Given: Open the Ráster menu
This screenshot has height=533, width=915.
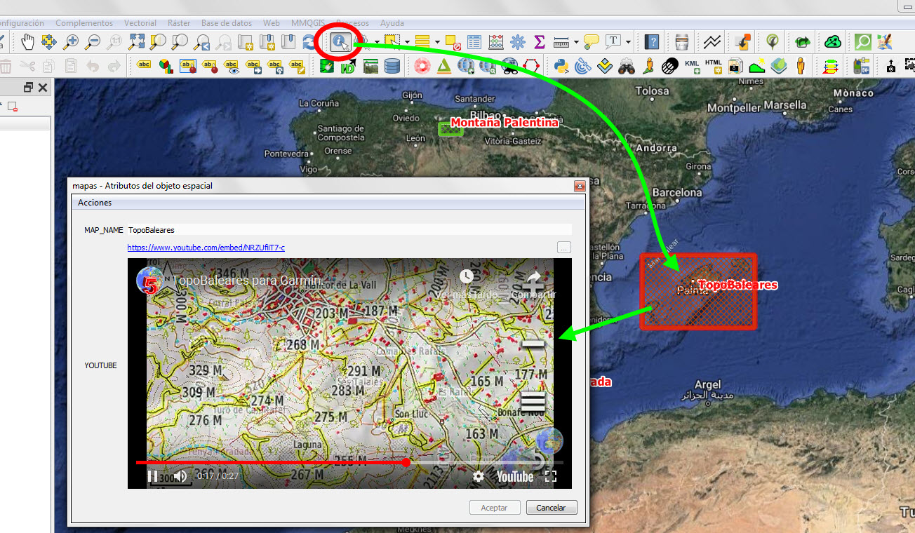Looking at the screenshot, I should pyautogui.click(x=179, y=23).
